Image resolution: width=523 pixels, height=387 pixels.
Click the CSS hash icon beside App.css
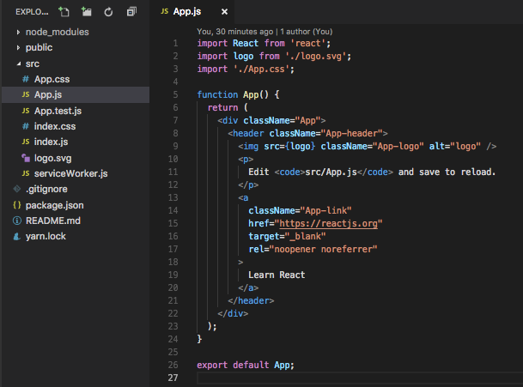(x=26, y=79)
